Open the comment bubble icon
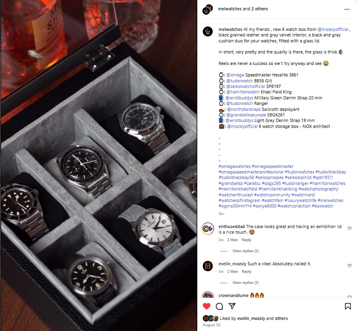The image size is (356, 331). [219, 306]
